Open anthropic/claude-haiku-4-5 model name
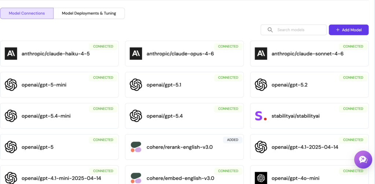Image resolution: width=375 pixels, height=184 pixels. [56, 54]
